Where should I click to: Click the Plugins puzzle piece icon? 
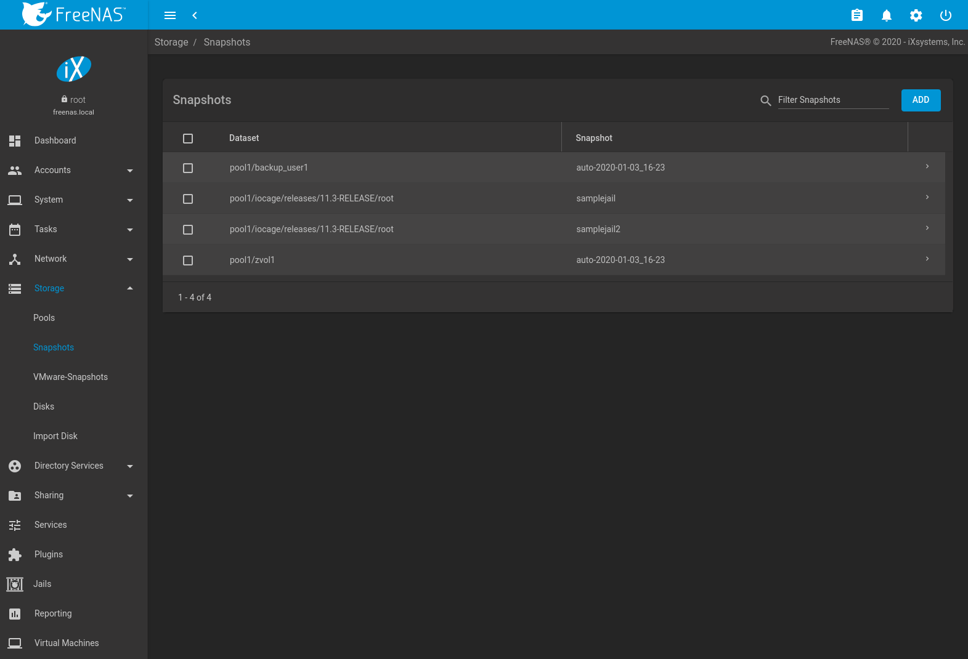pos(15,554)
